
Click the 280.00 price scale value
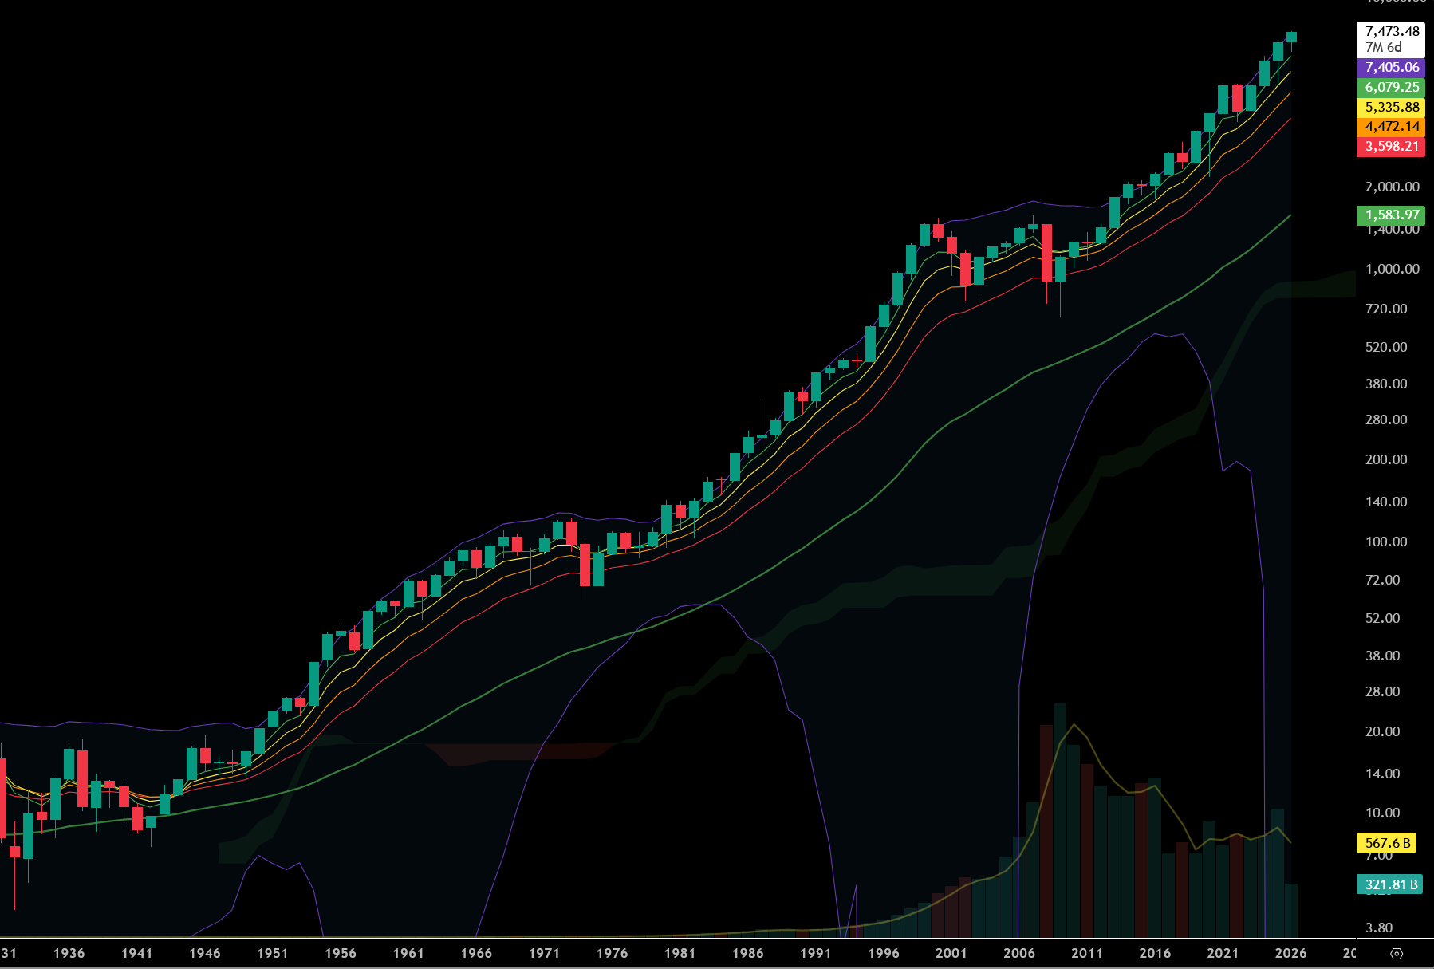1386,420
